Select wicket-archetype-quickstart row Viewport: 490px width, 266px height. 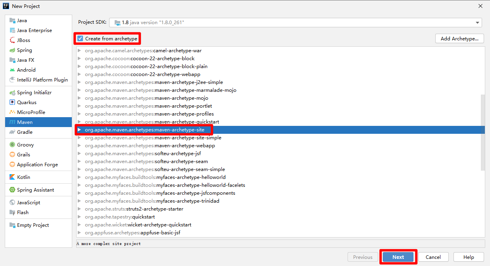pyautogui.click(x=278, y=225)
